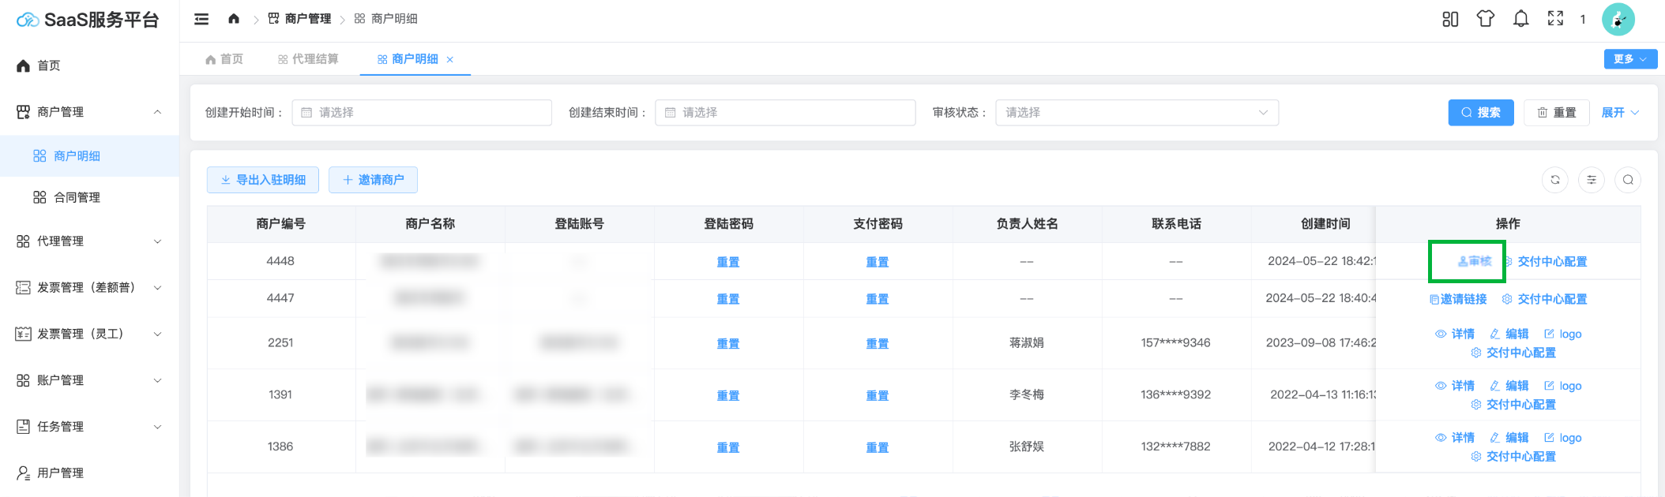Open the user avatar menu
1665x497 pixels.
1618,20
